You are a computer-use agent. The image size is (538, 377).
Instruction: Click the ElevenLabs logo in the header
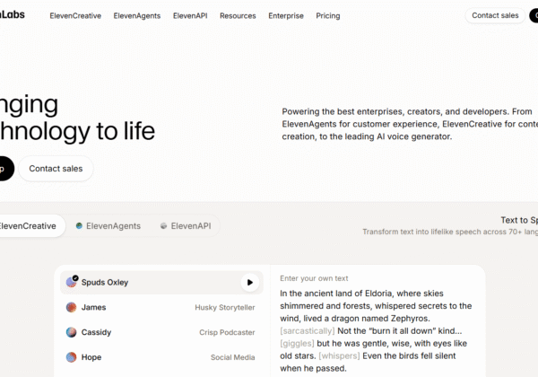pyautogui.click(x=13, y=14)
